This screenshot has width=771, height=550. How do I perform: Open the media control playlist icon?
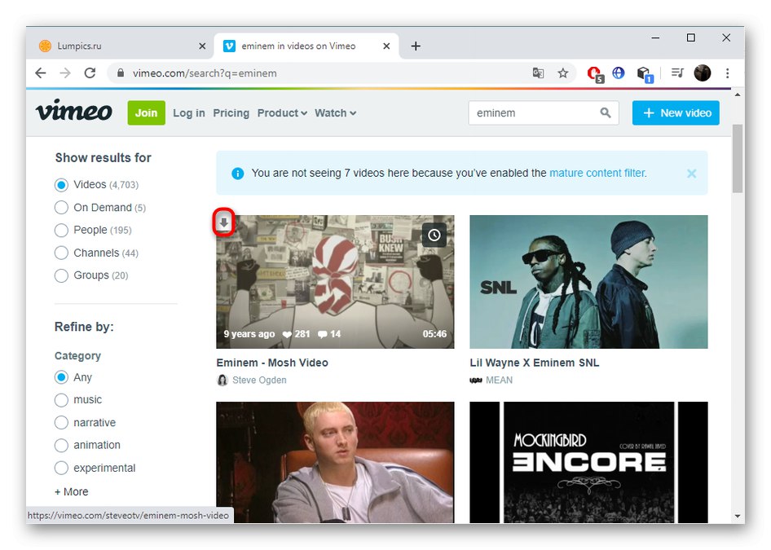click(x=677, y=73)
